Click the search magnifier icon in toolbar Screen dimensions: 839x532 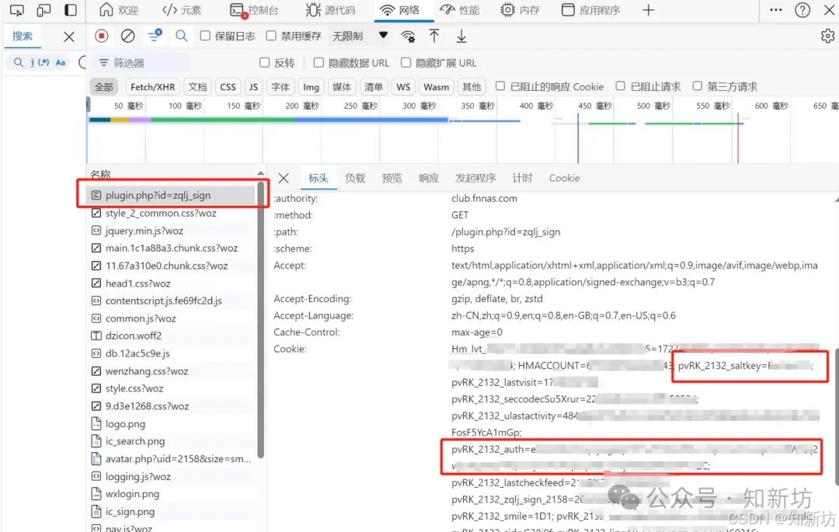[x=181, y=37]
